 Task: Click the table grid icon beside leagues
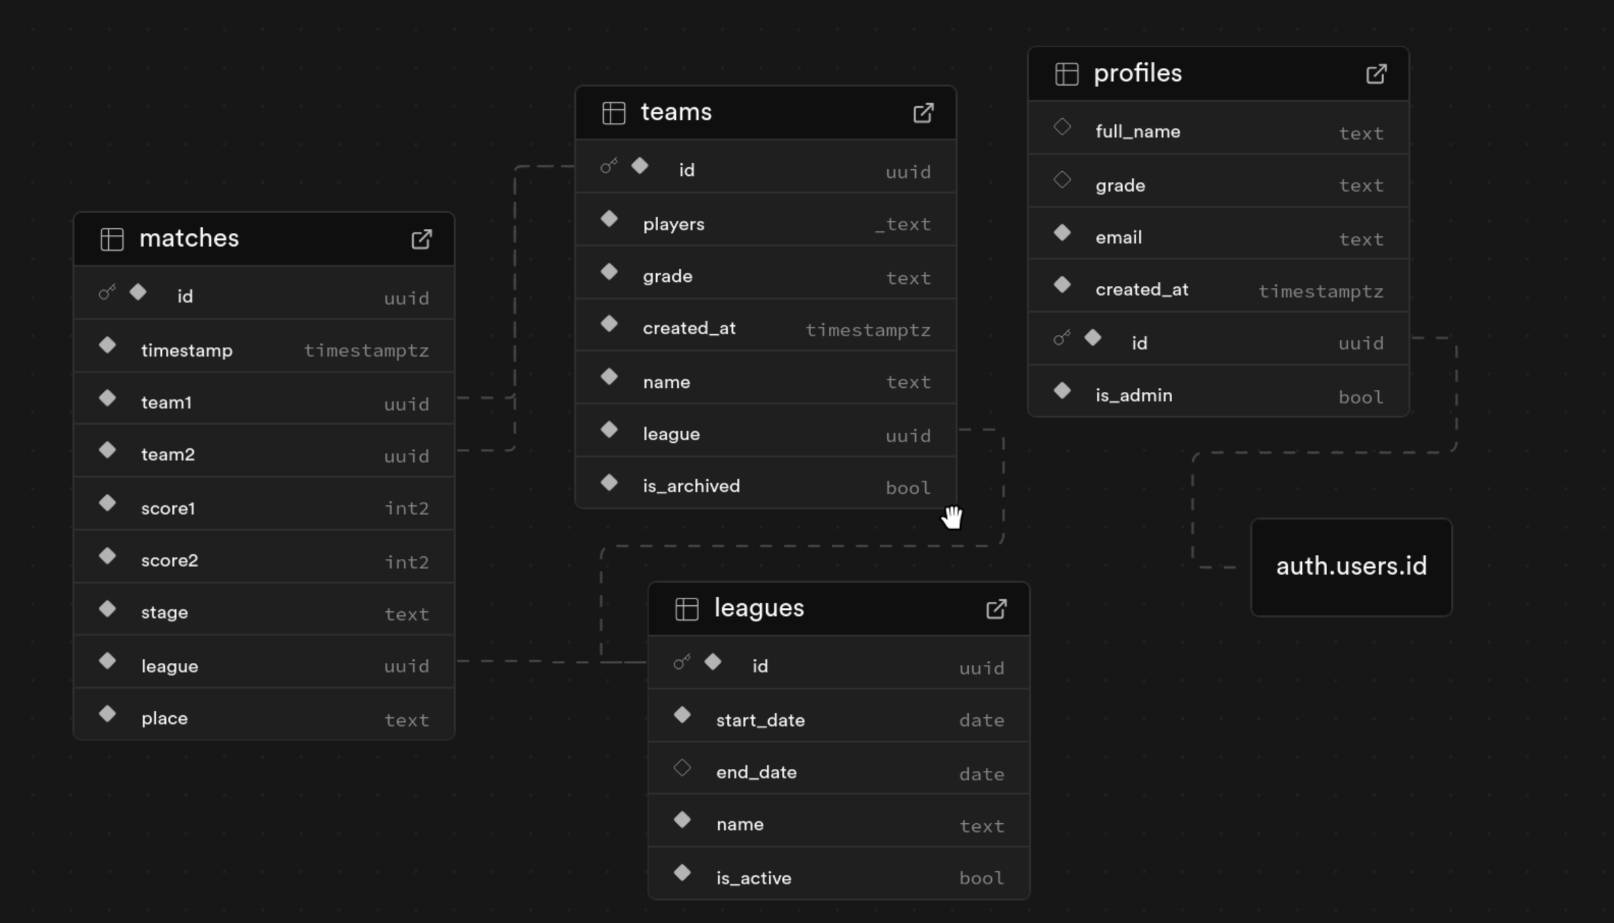tap(687, 609)
